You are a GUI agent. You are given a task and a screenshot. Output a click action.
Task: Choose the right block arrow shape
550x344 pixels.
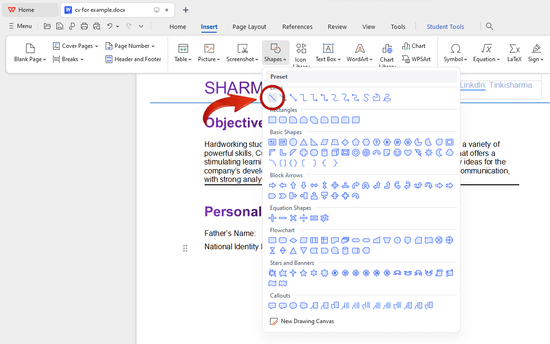click(x=272, y=185)
